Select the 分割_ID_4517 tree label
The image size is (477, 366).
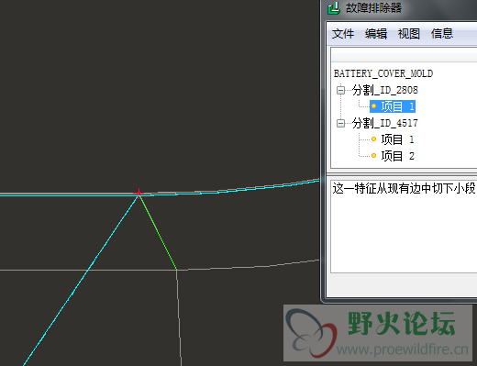(385, 123)
